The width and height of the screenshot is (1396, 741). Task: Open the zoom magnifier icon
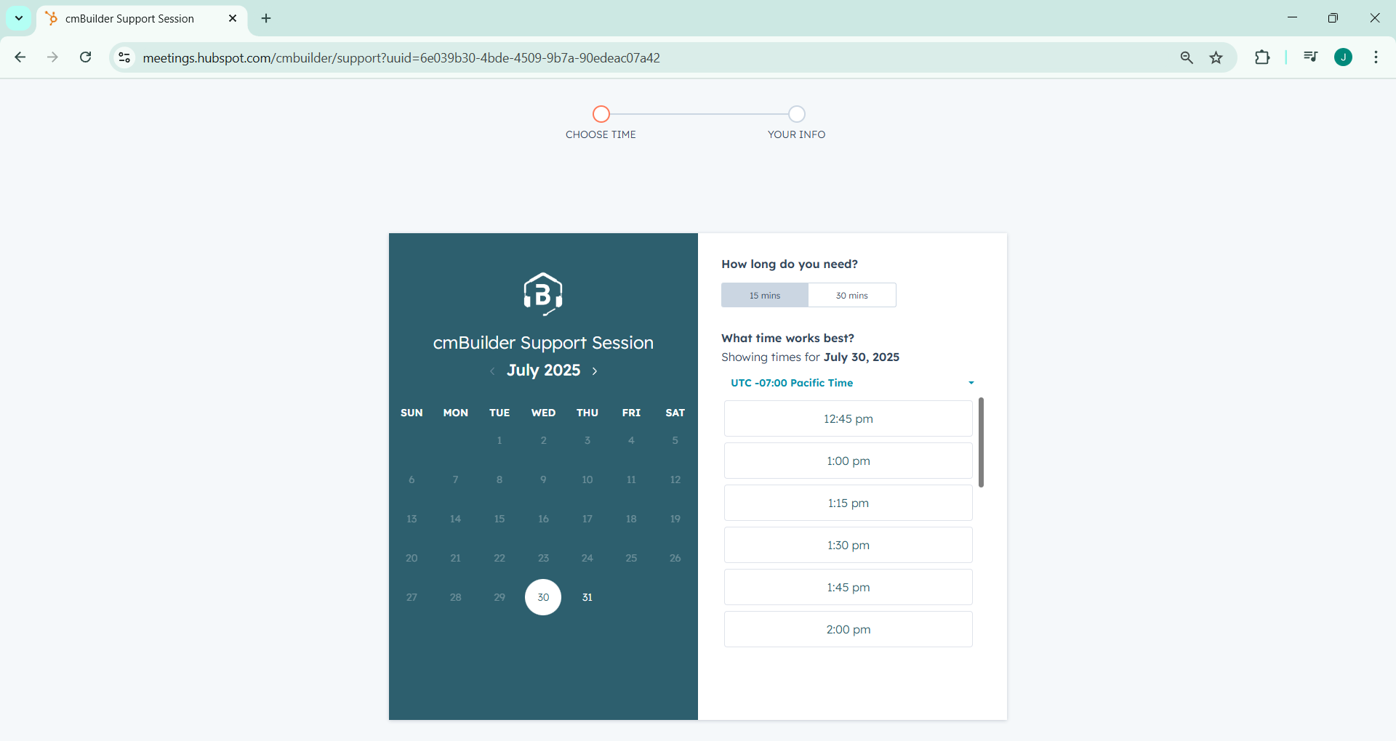pos(1187,57)
